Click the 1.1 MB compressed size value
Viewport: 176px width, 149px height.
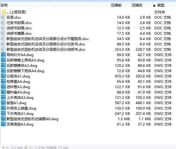point(144,119)
